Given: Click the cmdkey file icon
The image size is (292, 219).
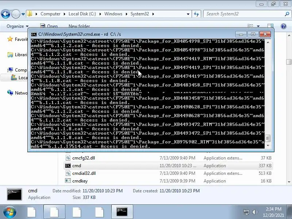Looking at the screenshot, I should 68,181.
